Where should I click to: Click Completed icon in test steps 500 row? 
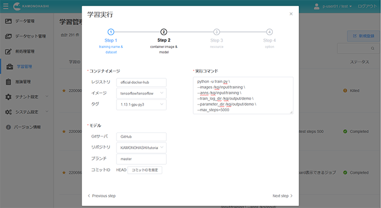coord(345,131)
